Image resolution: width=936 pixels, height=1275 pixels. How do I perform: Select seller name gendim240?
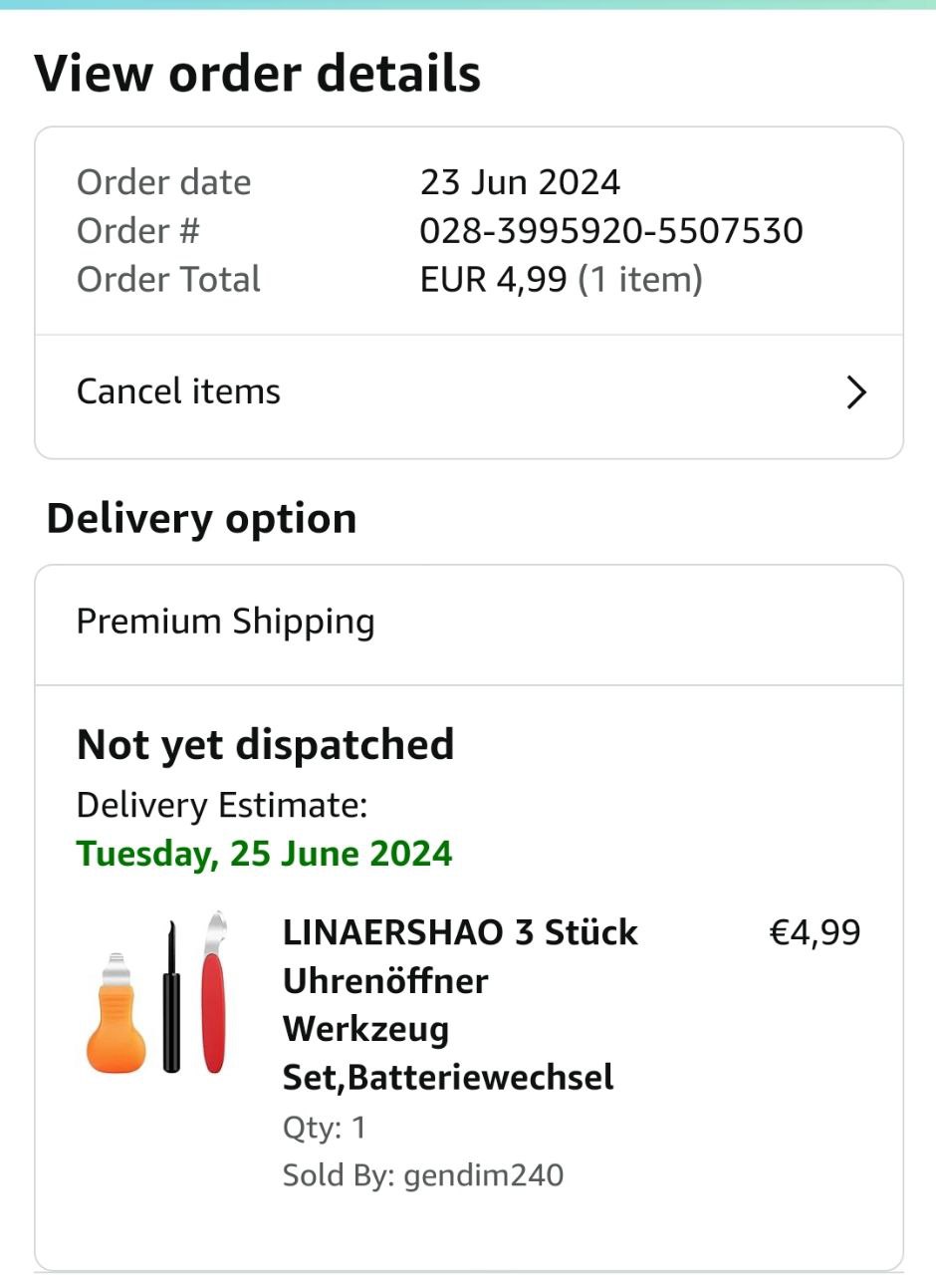click(x=483, y=1175)
